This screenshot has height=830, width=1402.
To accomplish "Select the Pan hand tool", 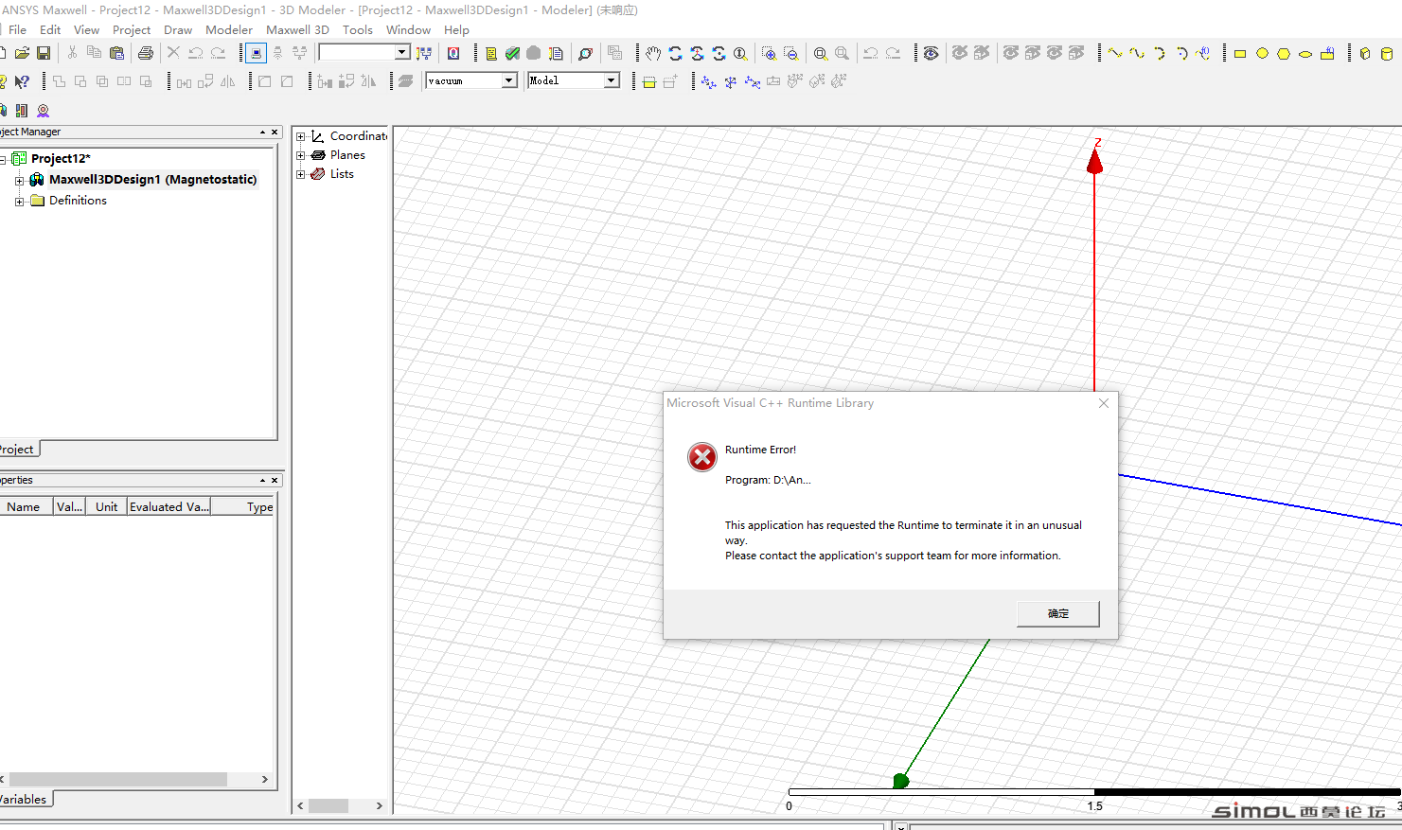I will (x=653, y=53).
